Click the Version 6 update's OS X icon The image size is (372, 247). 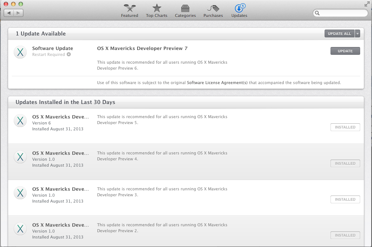click(20, 120)
